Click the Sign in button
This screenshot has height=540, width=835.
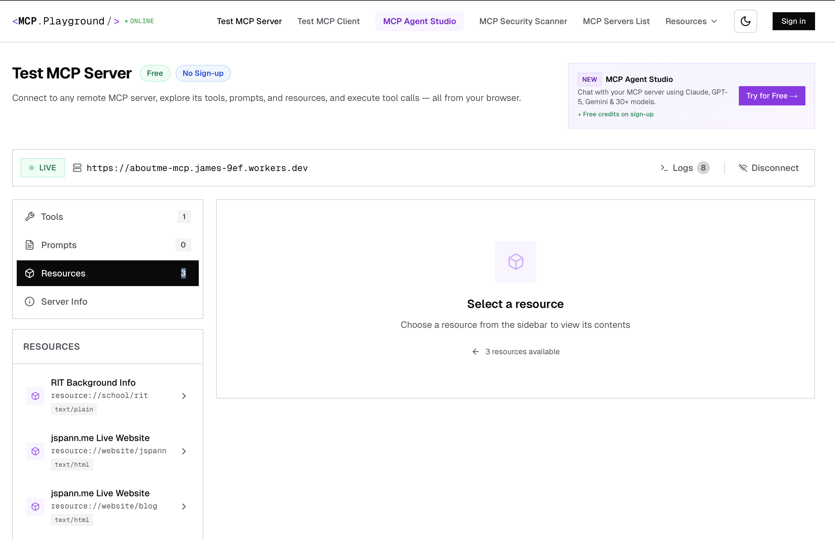793,21
